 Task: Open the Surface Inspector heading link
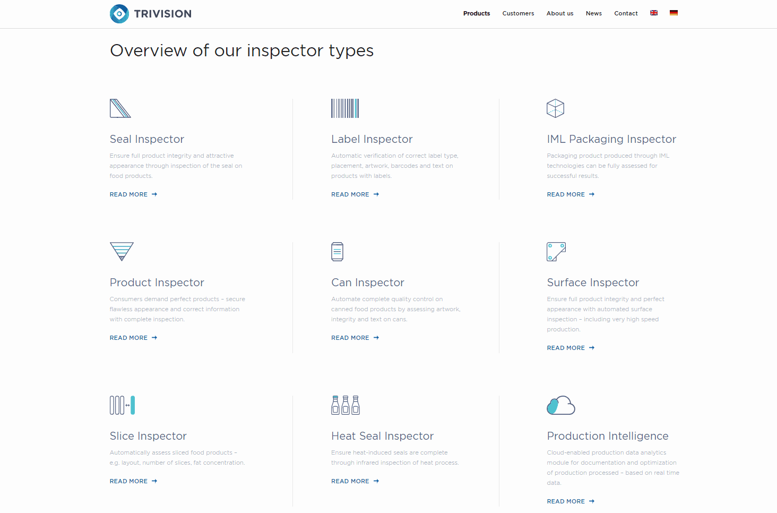(593, 283)
